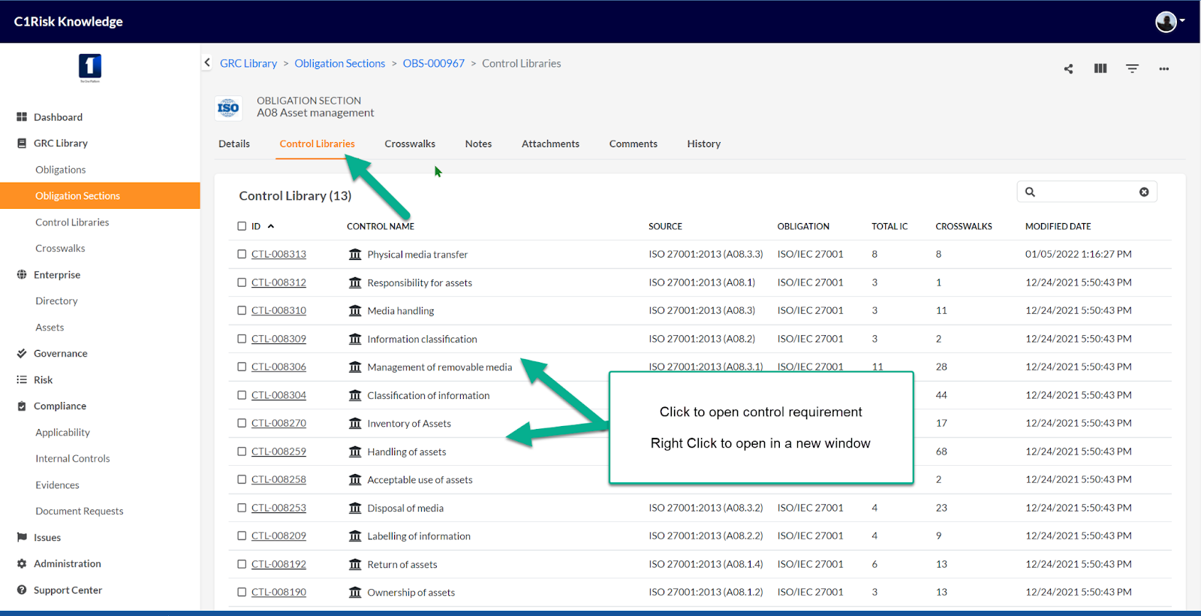
Task: Check the box for CTL-008310
Action: click(242, 310)
